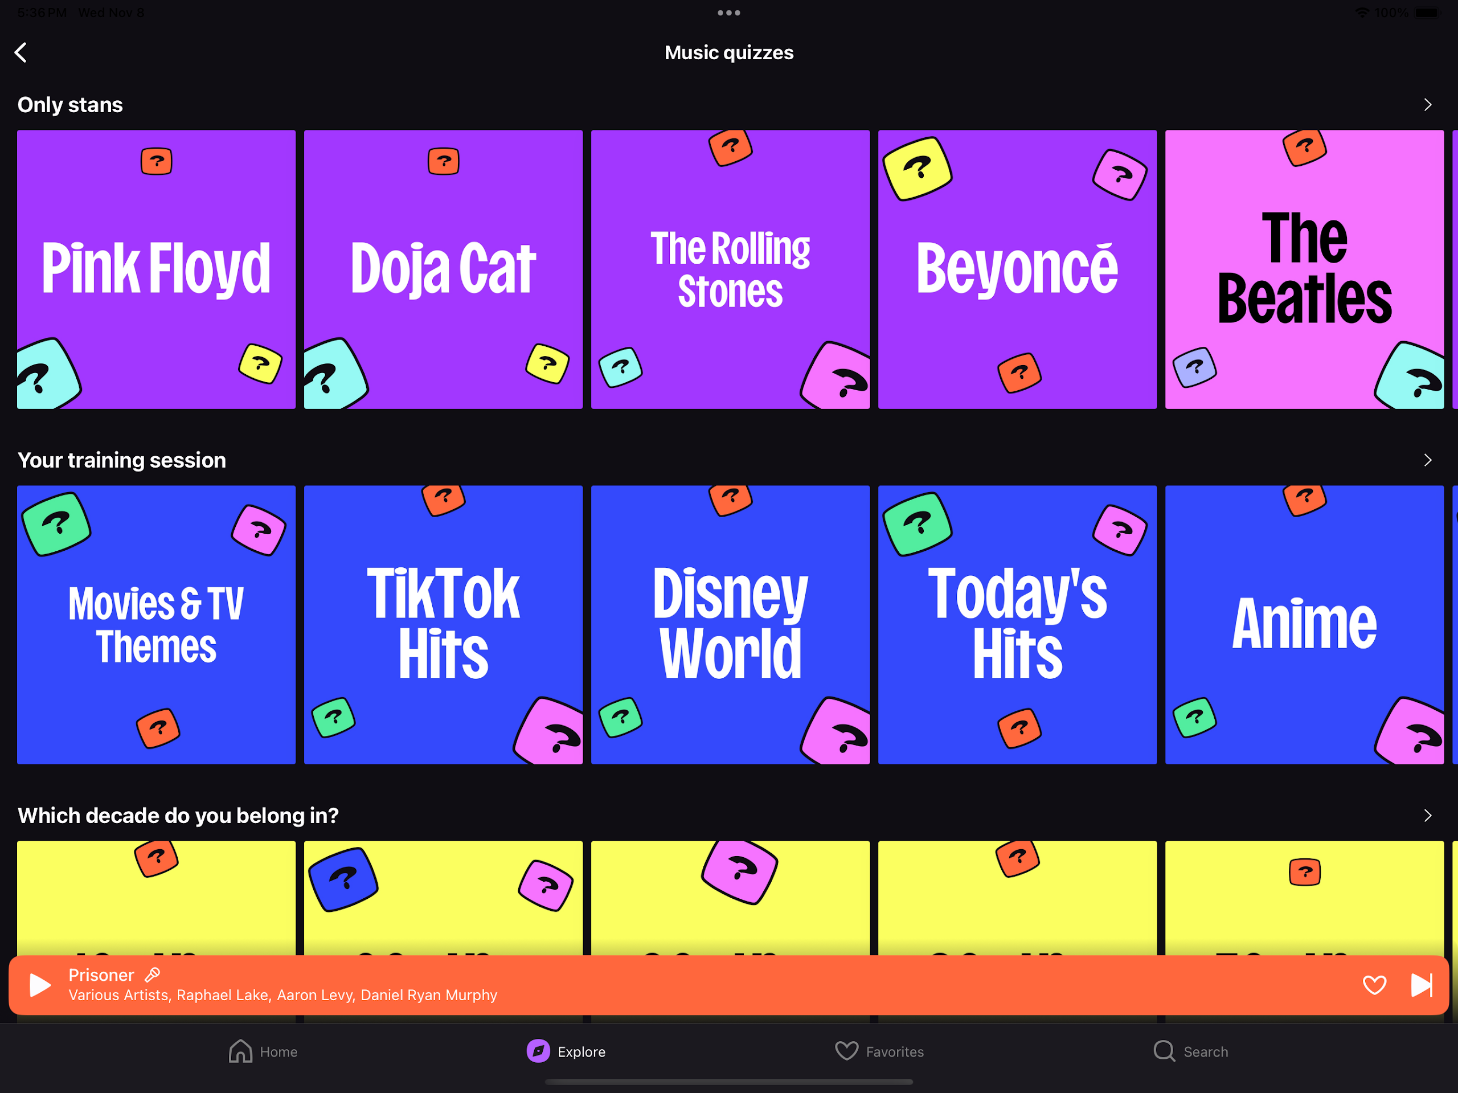
Task: Tap the three-dot multitasking menu at top
Action: point(729,13)
